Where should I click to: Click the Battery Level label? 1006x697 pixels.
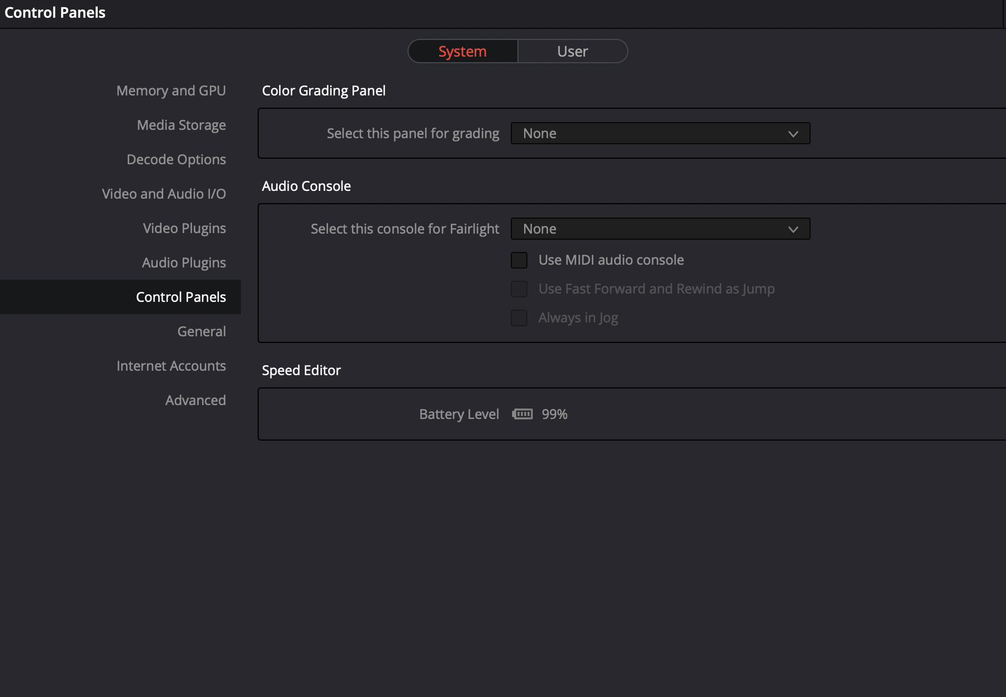tap(459, 414)
